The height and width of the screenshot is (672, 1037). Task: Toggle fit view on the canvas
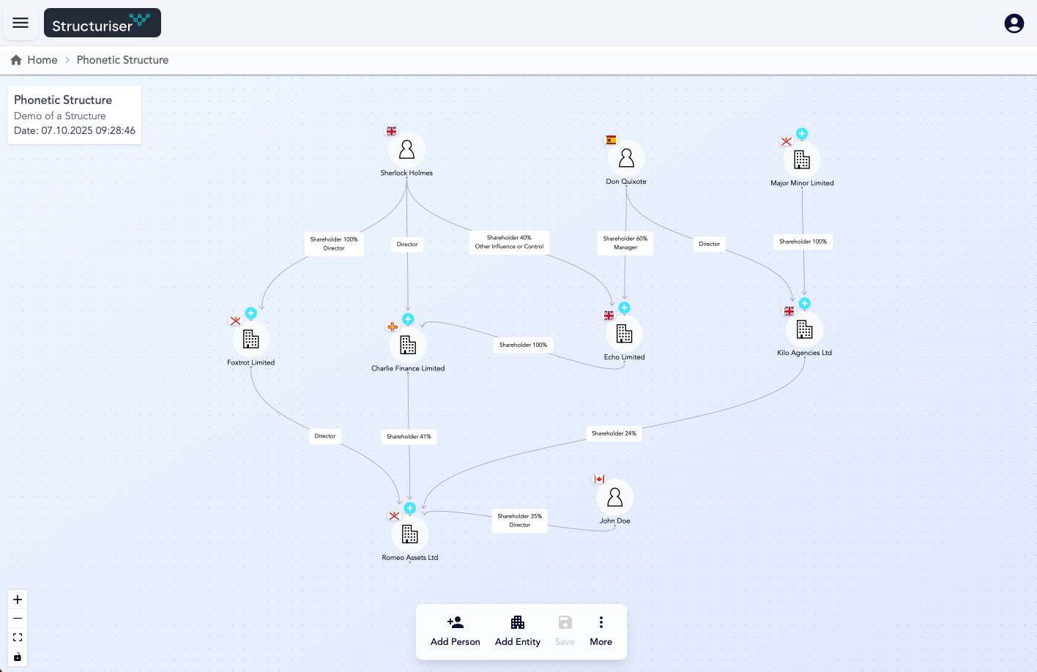pyautogui.click(x=18, y=638)
